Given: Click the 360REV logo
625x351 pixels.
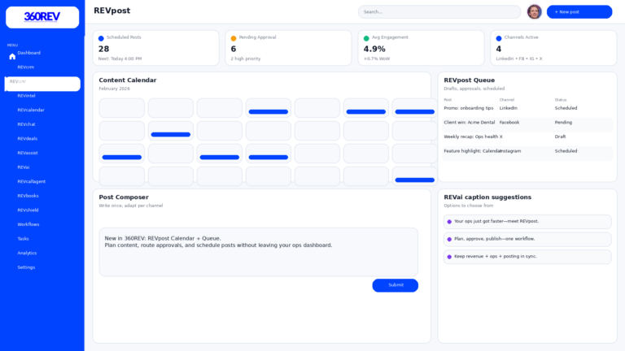Looking at the screenshot, I should (42, 17).
